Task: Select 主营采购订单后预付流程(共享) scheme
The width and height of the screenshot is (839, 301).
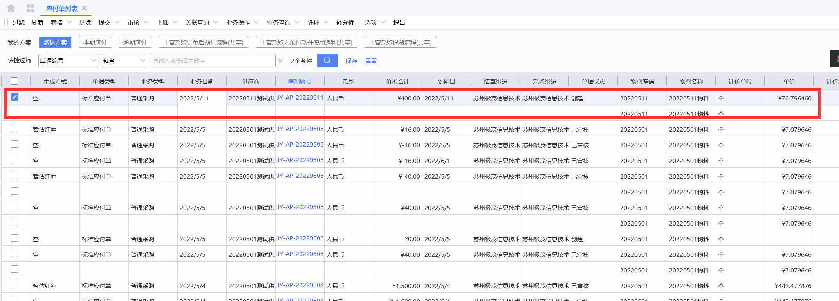Action: click(204, 42)
